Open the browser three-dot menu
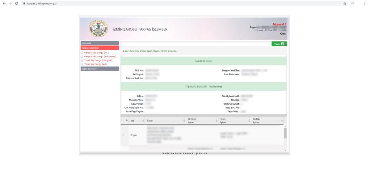The height and width of the screenshot is (193, 369). [365, 4]
